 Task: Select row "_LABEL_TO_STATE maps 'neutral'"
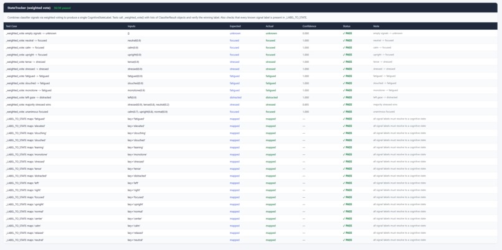pos(250,240)
